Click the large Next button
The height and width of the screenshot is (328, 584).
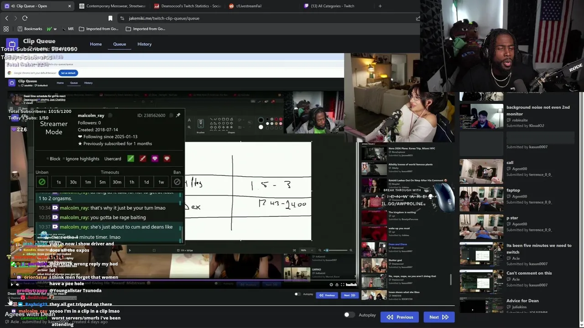[x=439, y=317]
